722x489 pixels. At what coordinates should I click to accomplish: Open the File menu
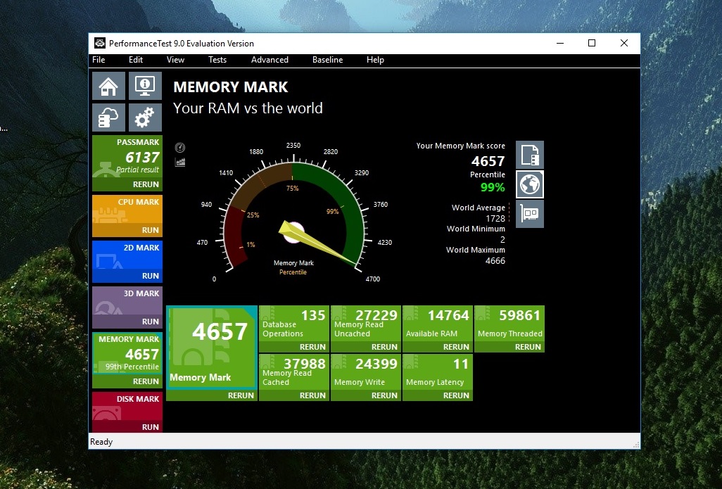pos(99,60)
